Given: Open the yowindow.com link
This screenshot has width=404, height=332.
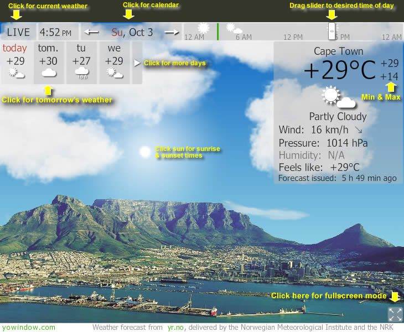Looking at the screenshot, I should pos(29,328).
